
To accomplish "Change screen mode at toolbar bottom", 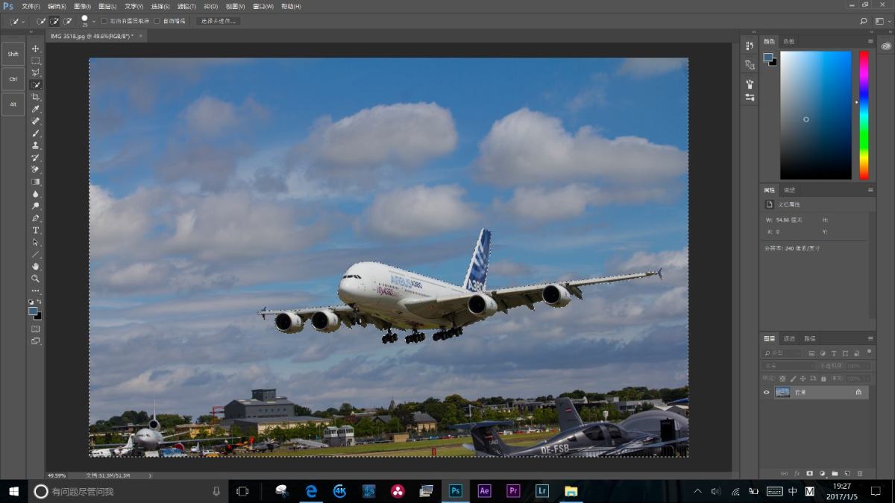I will (x=35, y=341).
